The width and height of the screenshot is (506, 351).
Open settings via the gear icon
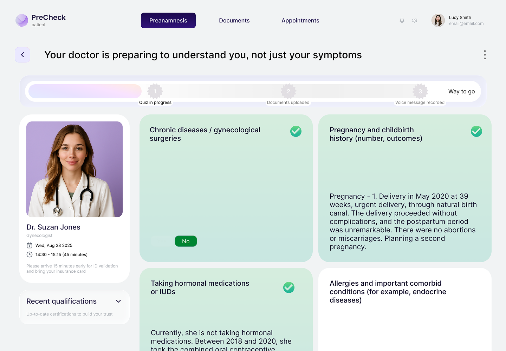[415, 20]
